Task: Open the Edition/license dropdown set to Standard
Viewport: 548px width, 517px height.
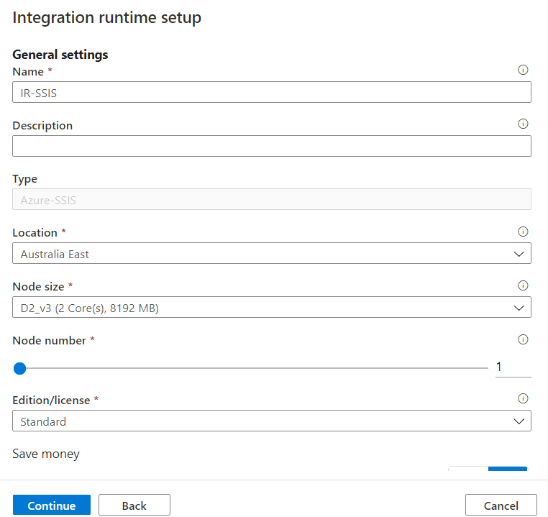Action: point(272,421)
